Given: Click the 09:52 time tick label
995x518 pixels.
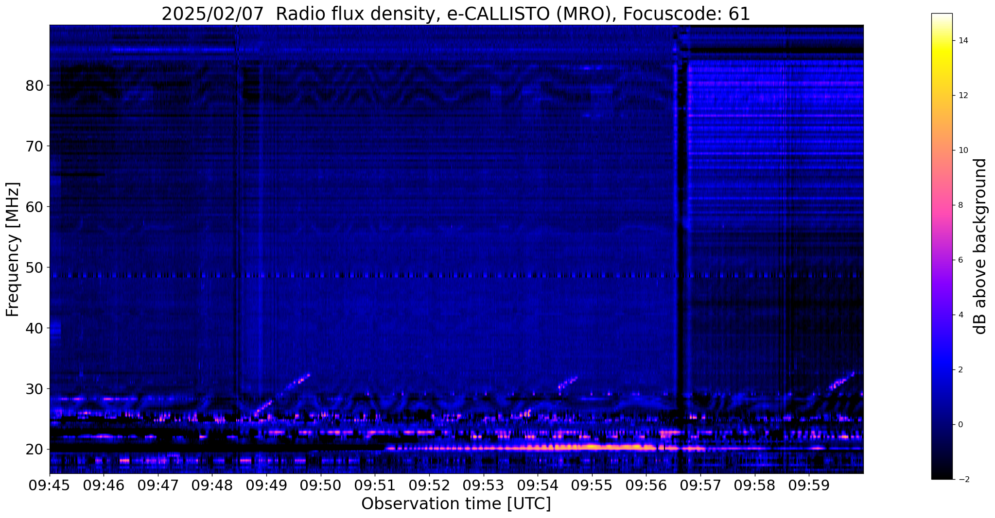Looking at the screenshot, I should (x=429, y=485).
